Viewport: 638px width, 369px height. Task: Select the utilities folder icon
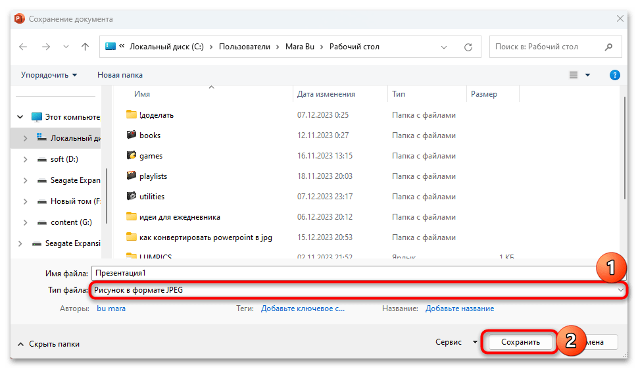pos(132,196)
